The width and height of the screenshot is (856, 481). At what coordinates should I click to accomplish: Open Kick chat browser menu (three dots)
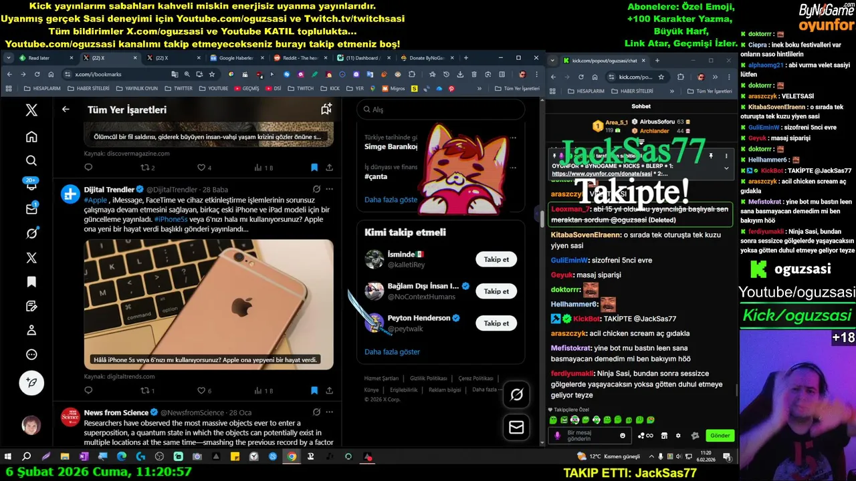[728, 77]
